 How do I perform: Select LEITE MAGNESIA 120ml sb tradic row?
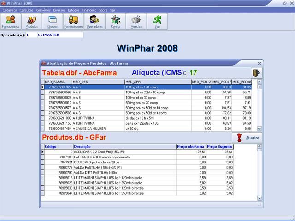pos(137,178)
